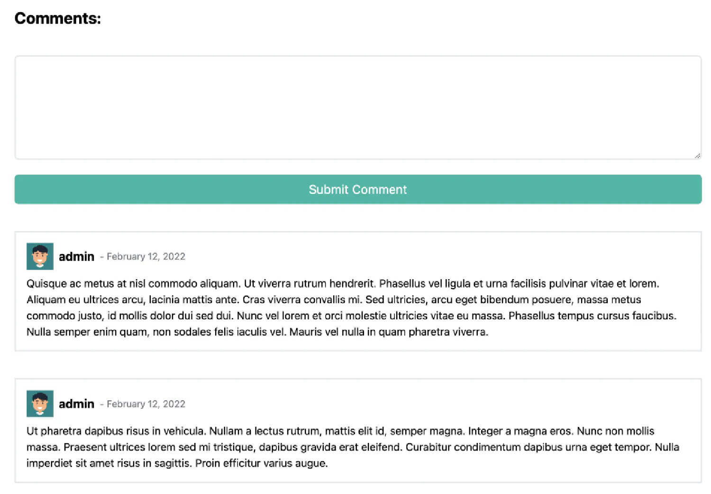This screenshot has height=494, width=711.
Task: Click "Proin efficitur varius augue" text
Action: 260,463
